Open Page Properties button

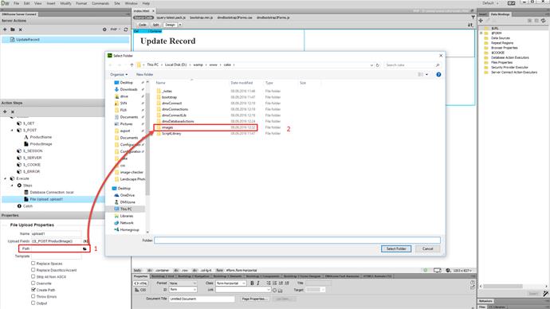coord(254,299)
